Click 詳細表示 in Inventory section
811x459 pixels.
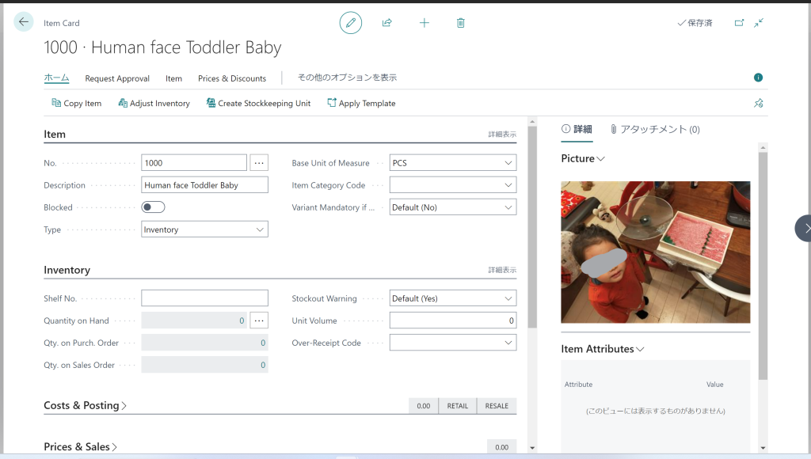(502, 271)
